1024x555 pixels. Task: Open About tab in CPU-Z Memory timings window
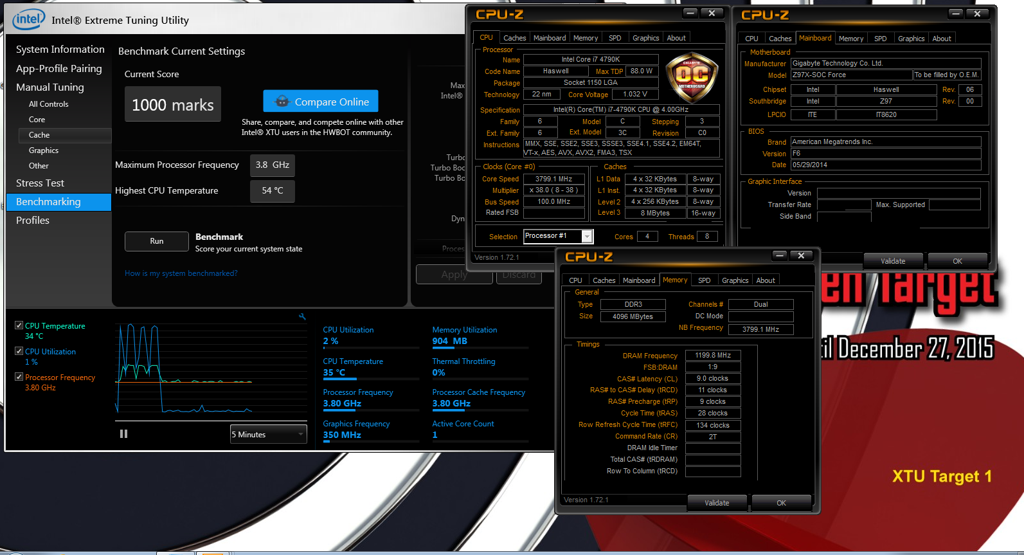pos(766,280)
